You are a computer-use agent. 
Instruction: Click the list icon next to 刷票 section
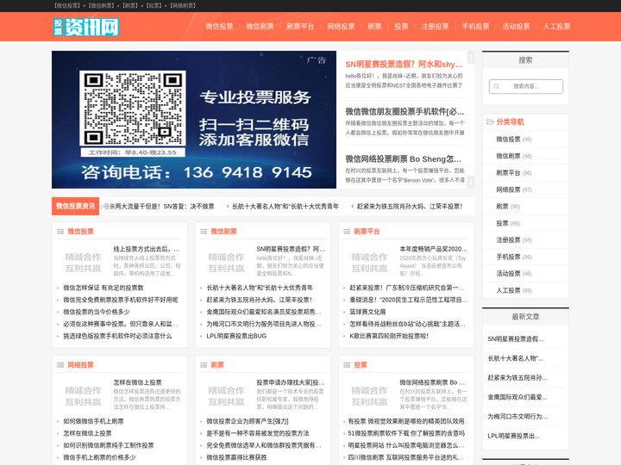[204, 365]
